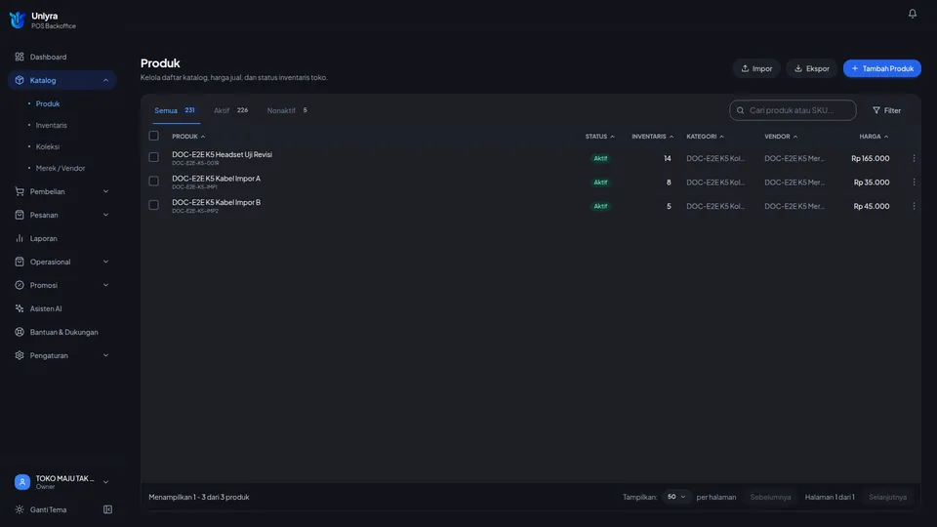Viewport: 937px width, 527px height.
Task: Open row menu for Headset Uji Revisi
Action: click(x=914, y=158)
